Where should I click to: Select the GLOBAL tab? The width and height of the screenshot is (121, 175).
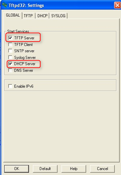coord(13,15)
